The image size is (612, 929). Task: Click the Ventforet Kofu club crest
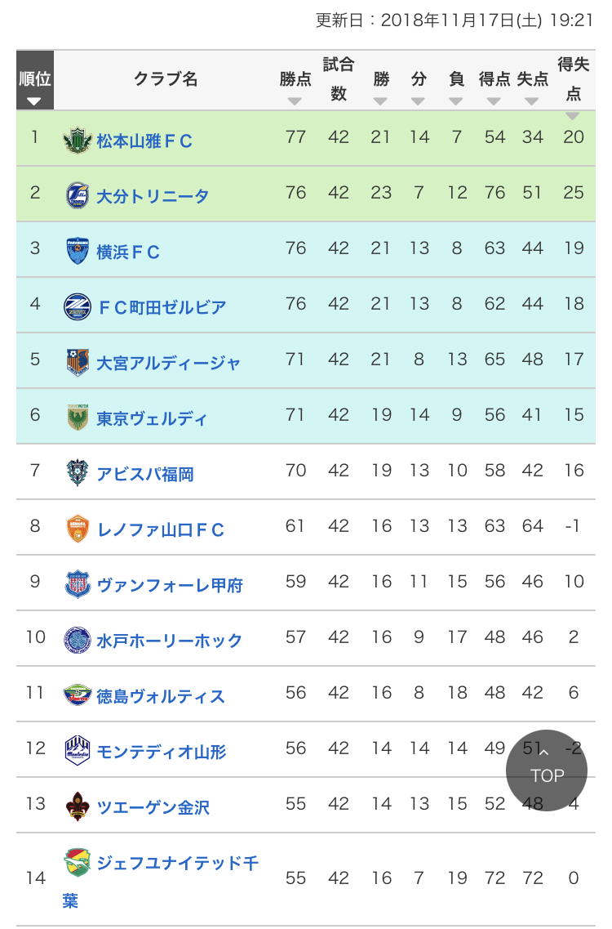(x=78, y=585)
